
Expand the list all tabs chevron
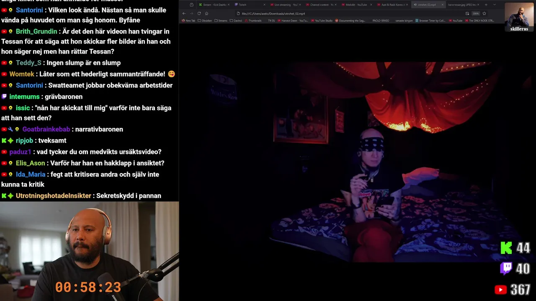[495, 5]
